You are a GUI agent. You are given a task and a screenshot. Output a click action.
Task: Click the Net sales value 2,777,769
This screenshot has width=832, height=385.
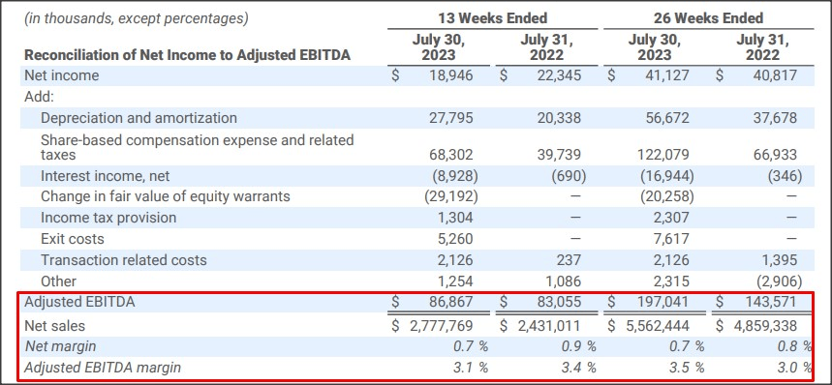pos(441,326)
